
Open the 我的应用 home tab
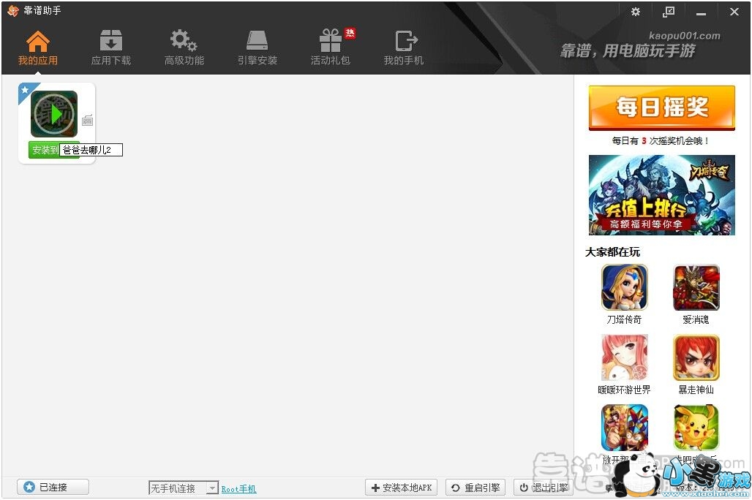(x=37, y=48)
